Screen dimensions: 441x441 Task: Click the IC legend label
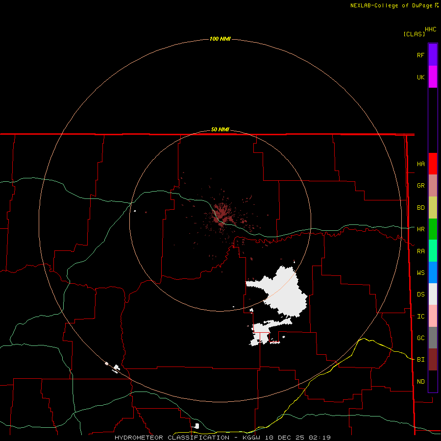click(x=420, y=316)
